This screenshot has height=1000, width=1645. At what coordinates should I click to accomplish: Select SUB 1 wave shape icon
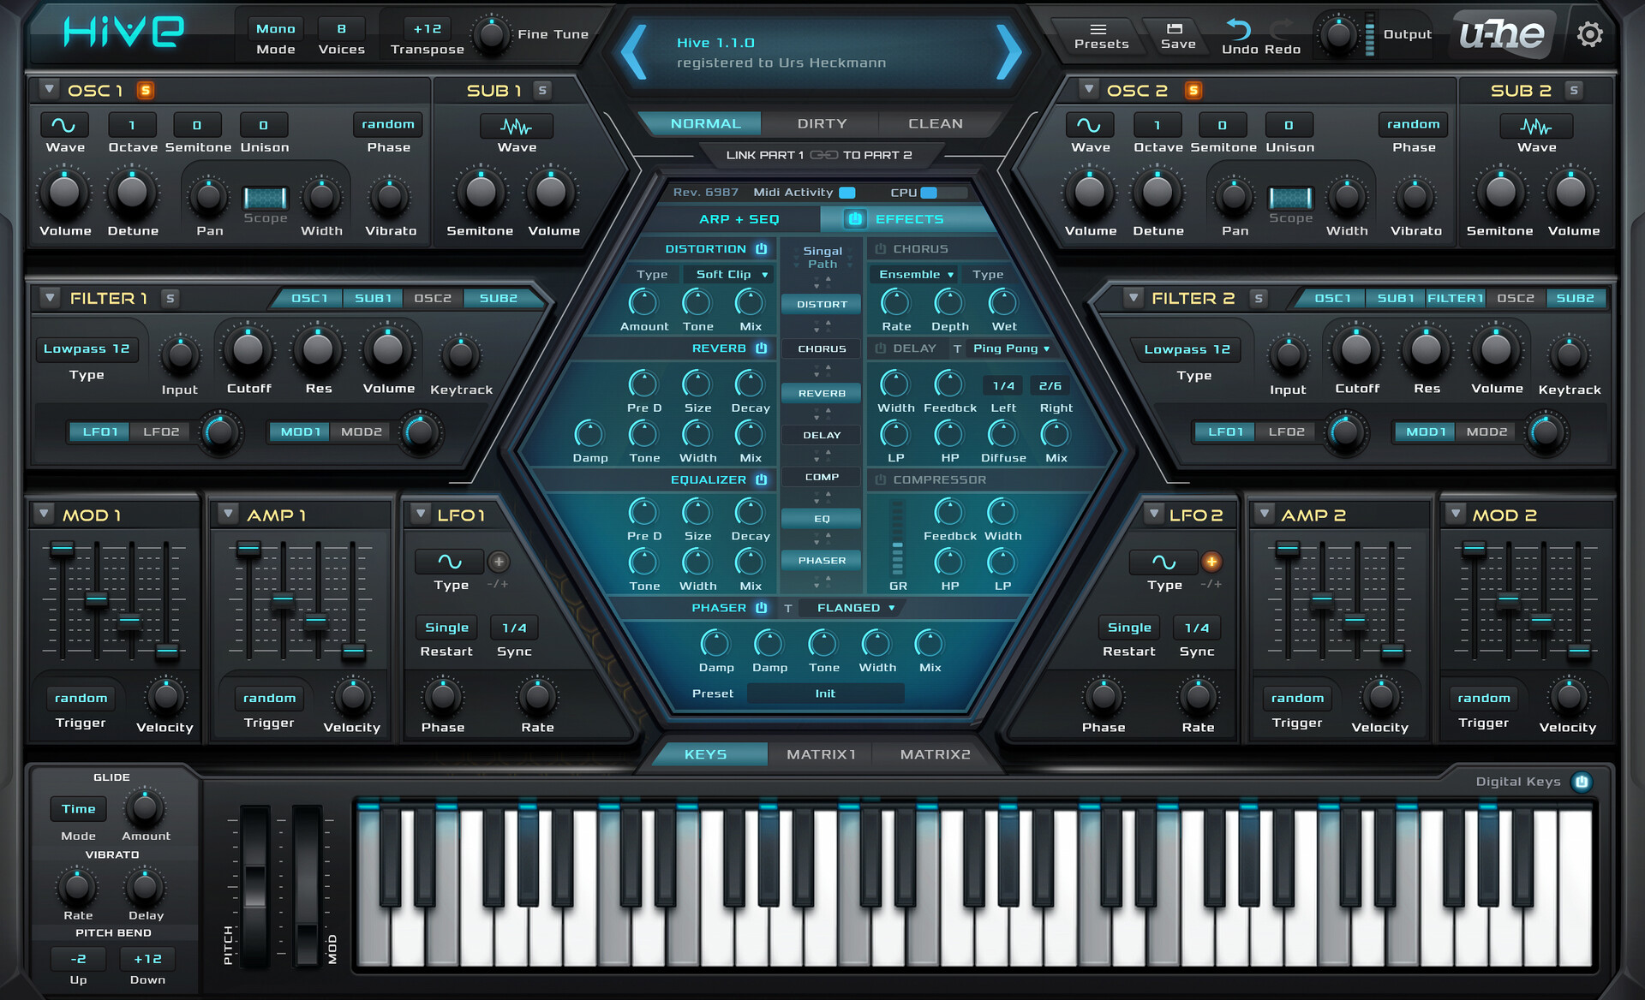516,126
